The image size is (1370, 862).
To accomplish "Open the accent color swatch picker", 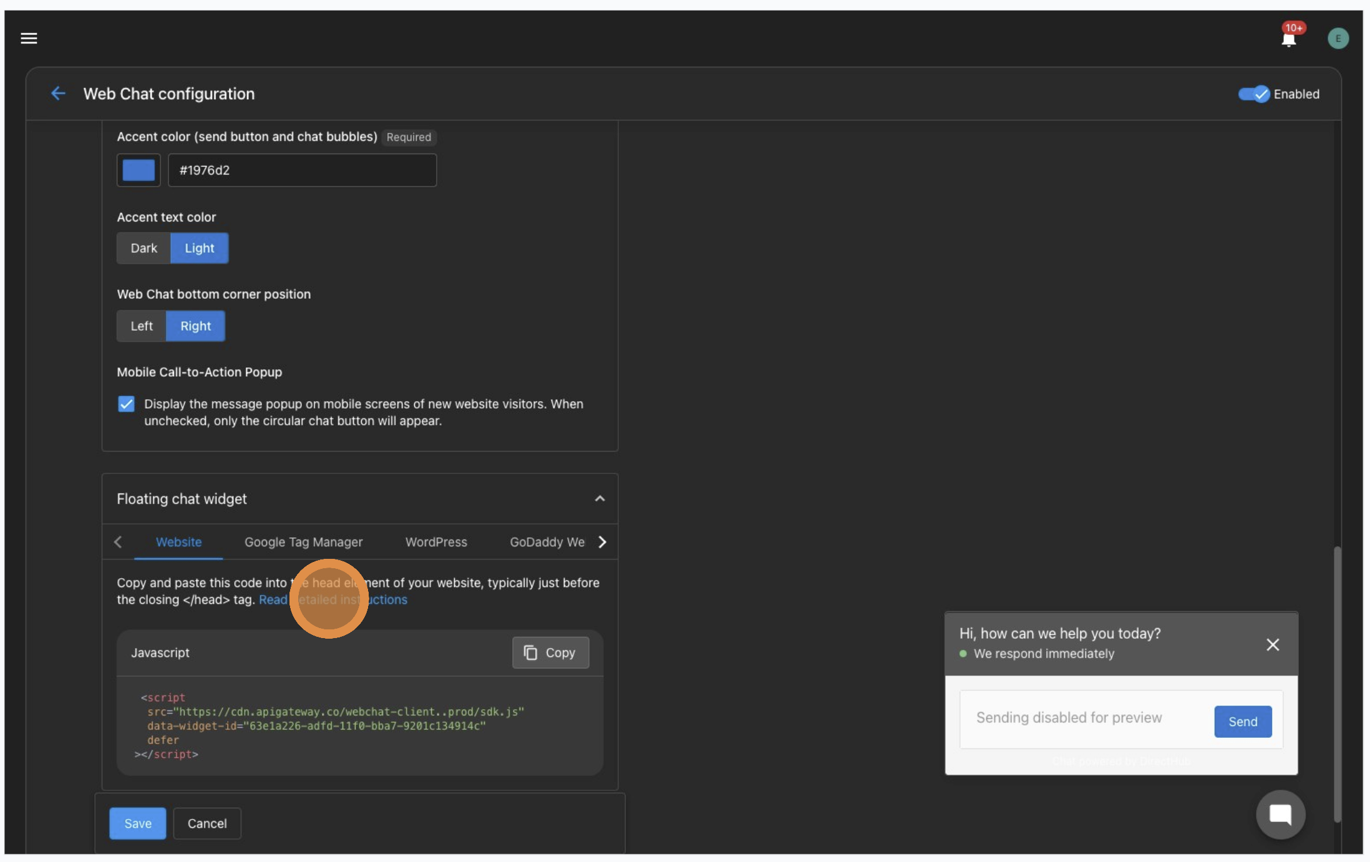I will [138, 170].
